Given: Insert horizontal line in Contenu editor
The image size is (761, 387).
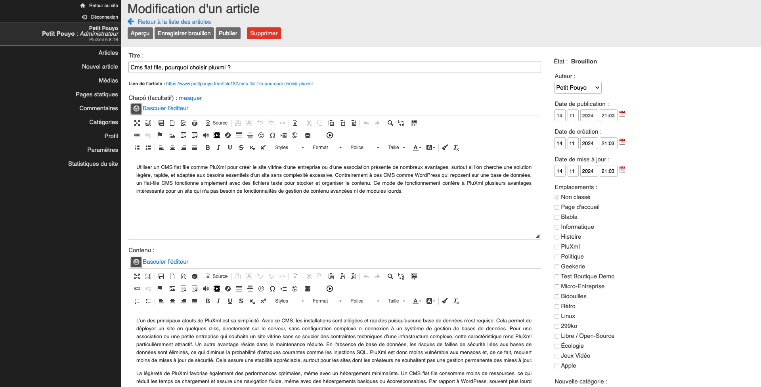Looking at the screenshot, I should 250,289.
